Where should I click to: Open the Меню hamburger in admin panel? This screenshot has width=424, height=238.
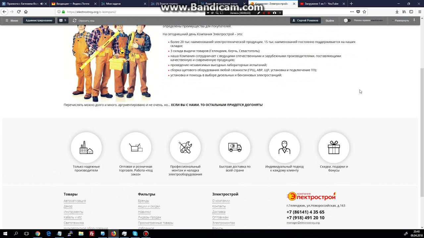tap(12, 20)
